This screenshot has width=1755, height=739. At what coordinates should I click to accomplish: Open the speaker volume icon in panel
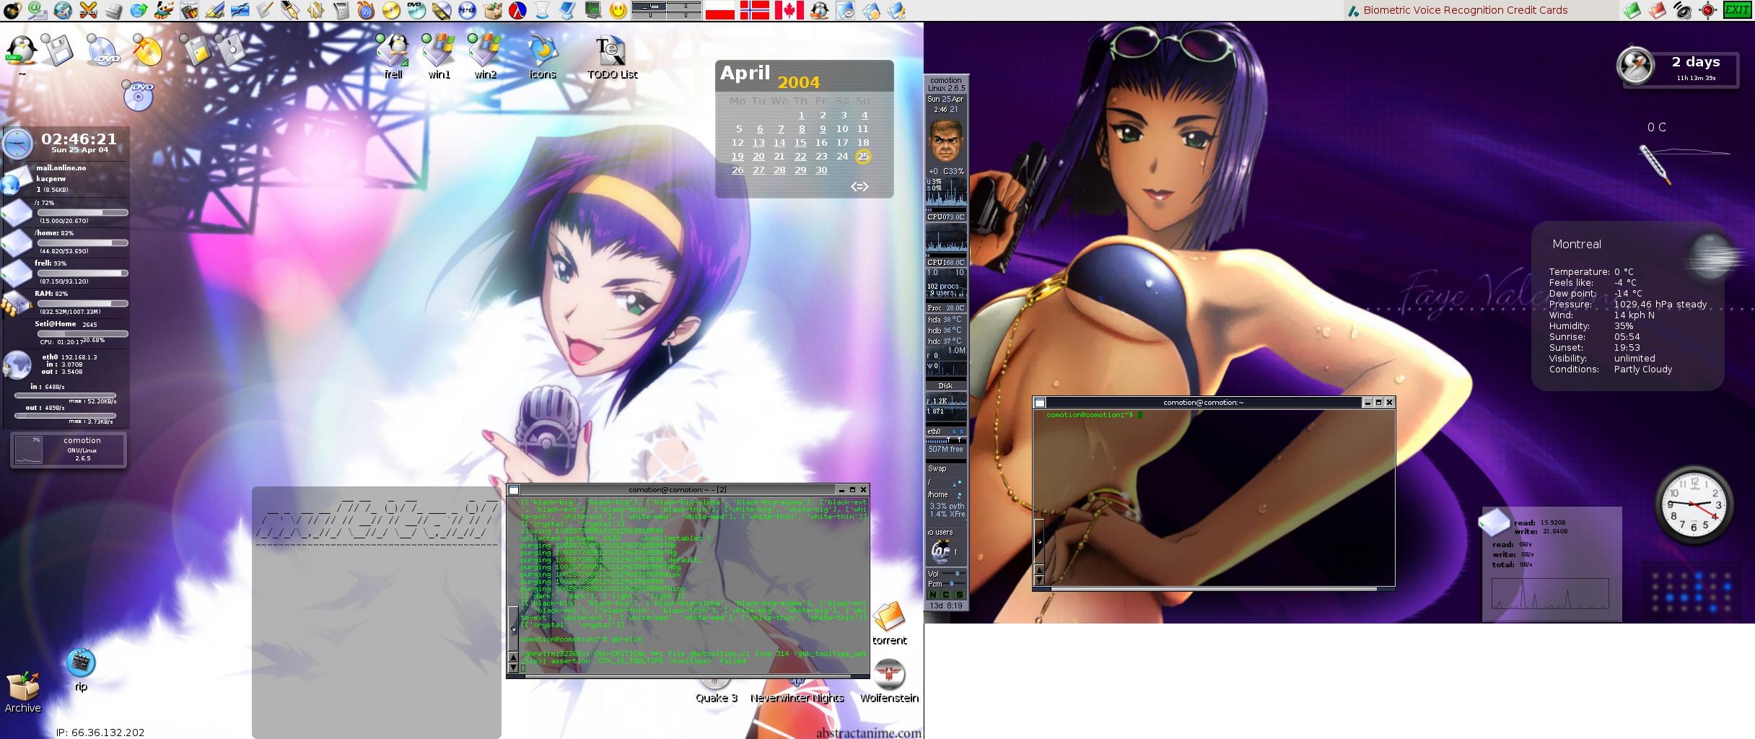click(x=1682, y=10)
